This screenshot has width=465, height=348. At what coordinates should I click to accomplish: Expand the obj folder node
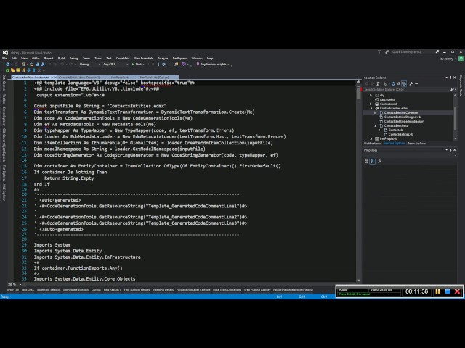point(371,95)
